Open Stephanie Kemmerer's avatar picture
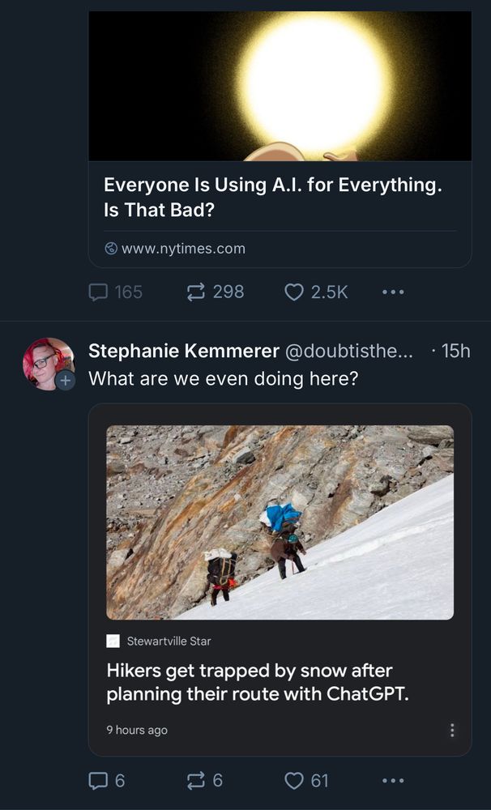The height and width of the screenshot is (810, 491). (x=46, y=361)
